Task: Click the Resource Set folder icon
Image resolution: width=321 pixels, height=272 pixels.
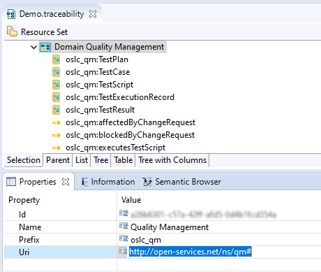Action: pyautogui.click(x=12, y=31)
